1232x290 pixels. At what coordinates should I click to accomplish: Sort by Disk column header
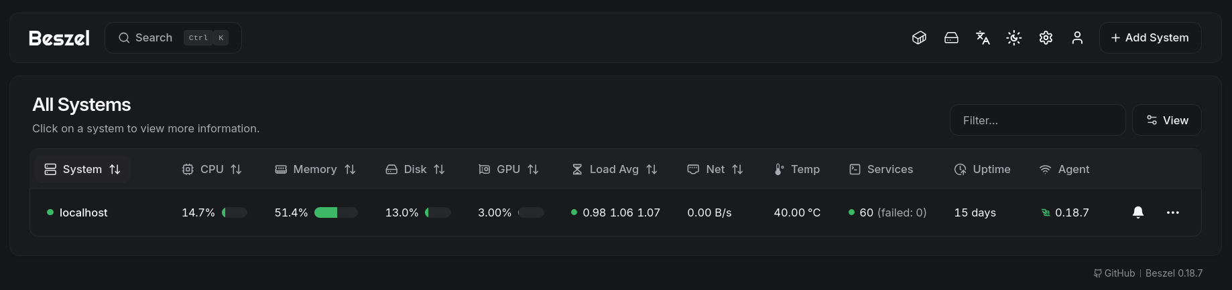[x=415, y=170]
